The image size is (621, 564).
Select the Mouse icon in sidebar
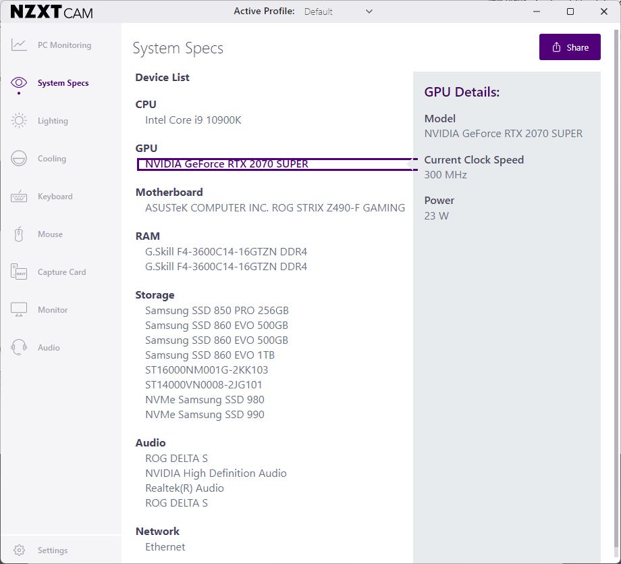point(19,234)
